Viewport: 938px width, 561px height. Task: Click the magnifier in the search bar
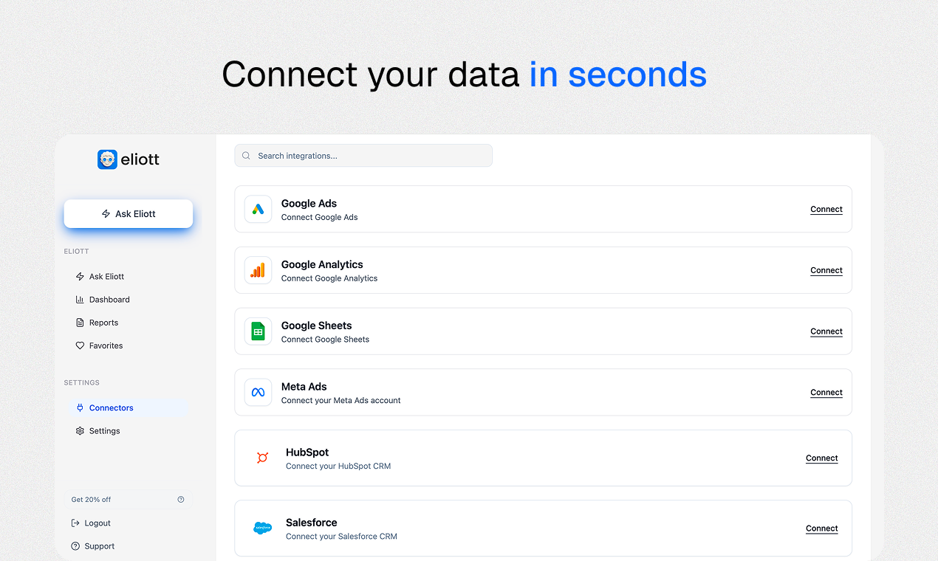click(245, 155)
